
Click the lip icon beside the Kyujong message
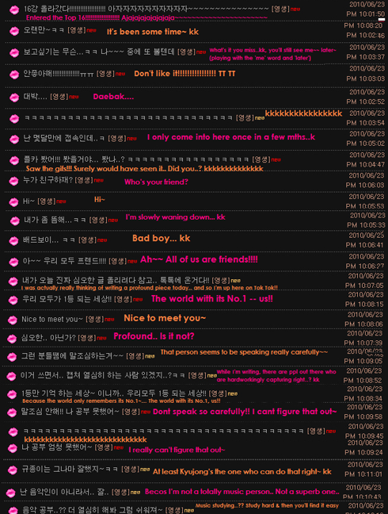(13, 470)
